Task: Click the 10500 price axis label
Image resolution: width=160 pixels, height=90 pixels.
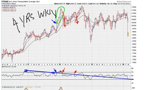Action: (x=134, y=19)
